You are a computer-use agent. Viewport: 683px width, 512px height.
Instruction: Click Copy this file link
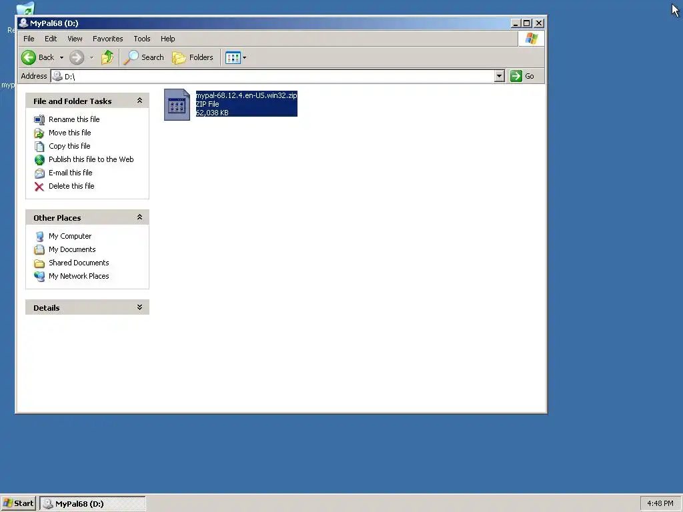[69, 146]
